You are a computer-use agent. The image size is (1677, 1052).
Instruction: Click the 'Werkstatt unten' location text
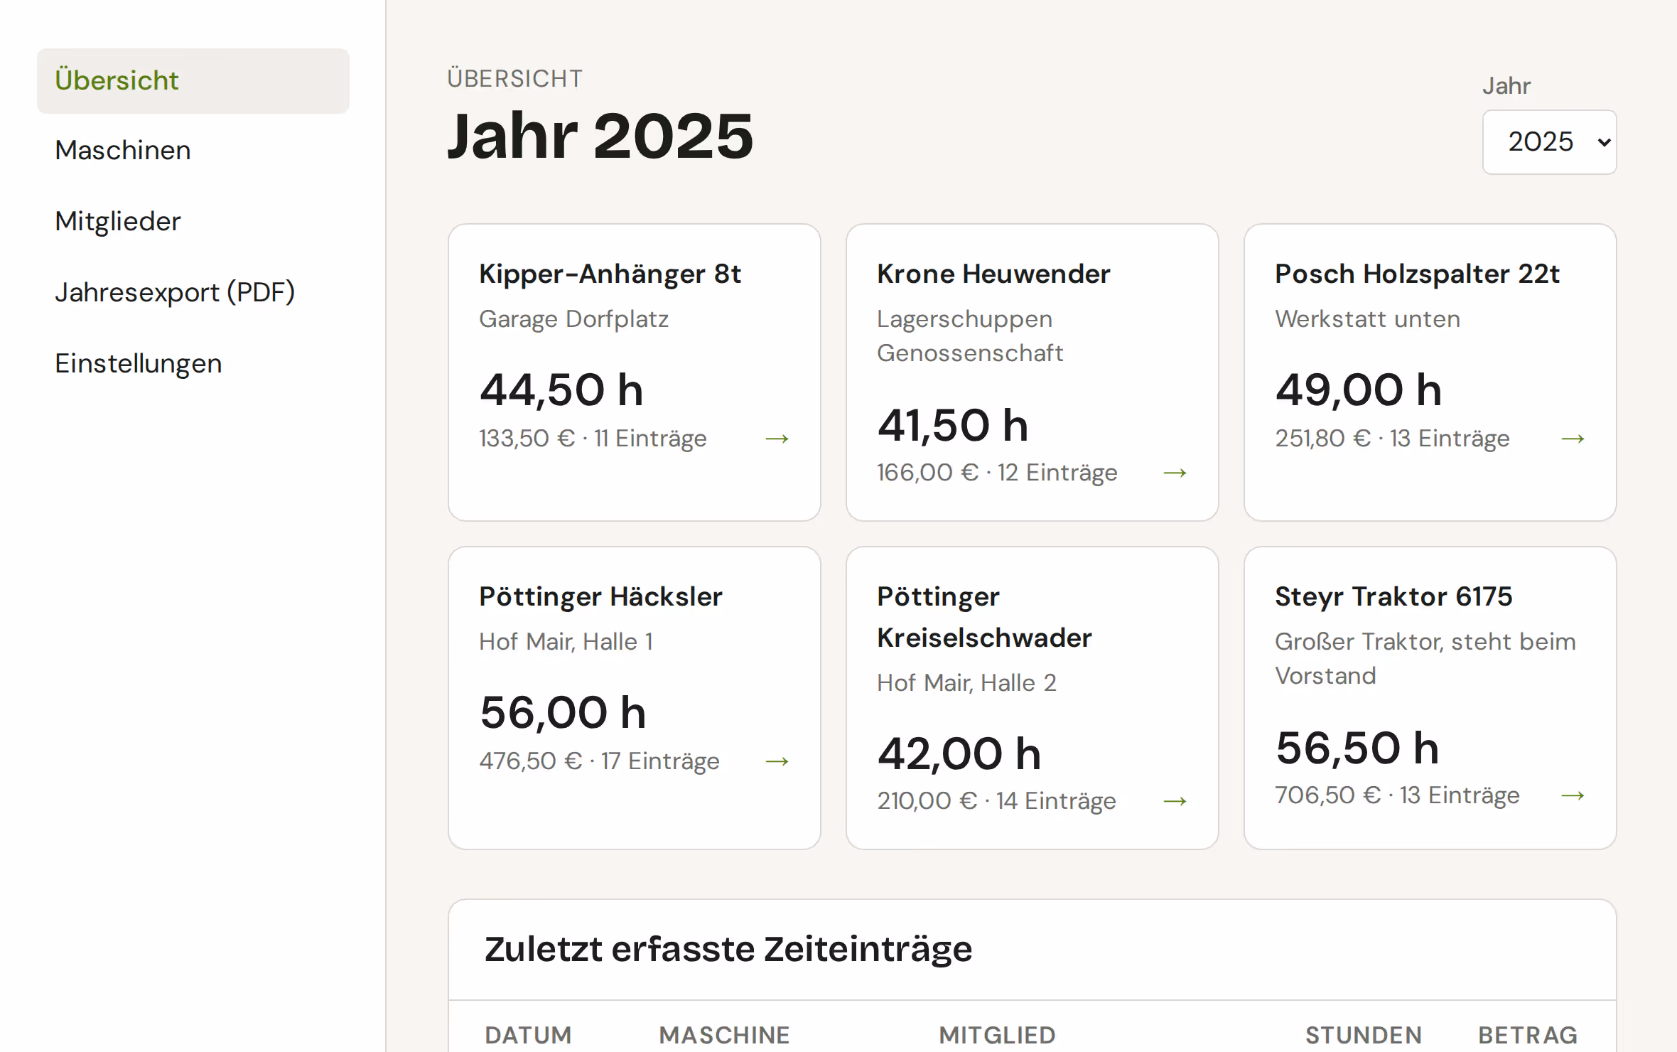click(1367, 320)
